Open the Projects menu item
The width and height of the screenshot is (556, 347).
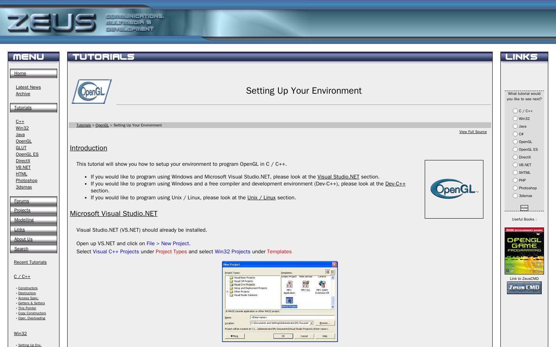click(22, 210)
